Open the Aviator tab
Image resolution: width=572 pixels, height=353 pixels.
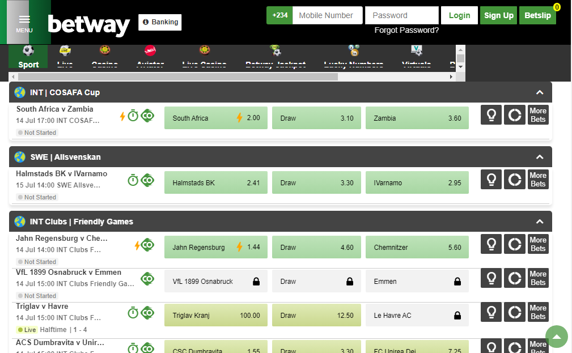(150, 57)
